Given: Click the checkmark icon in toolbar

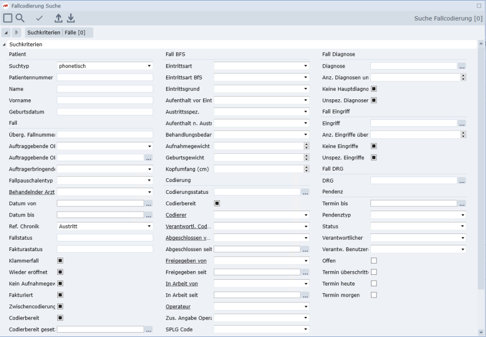Looking at the screenshot, I should [39, 18].
